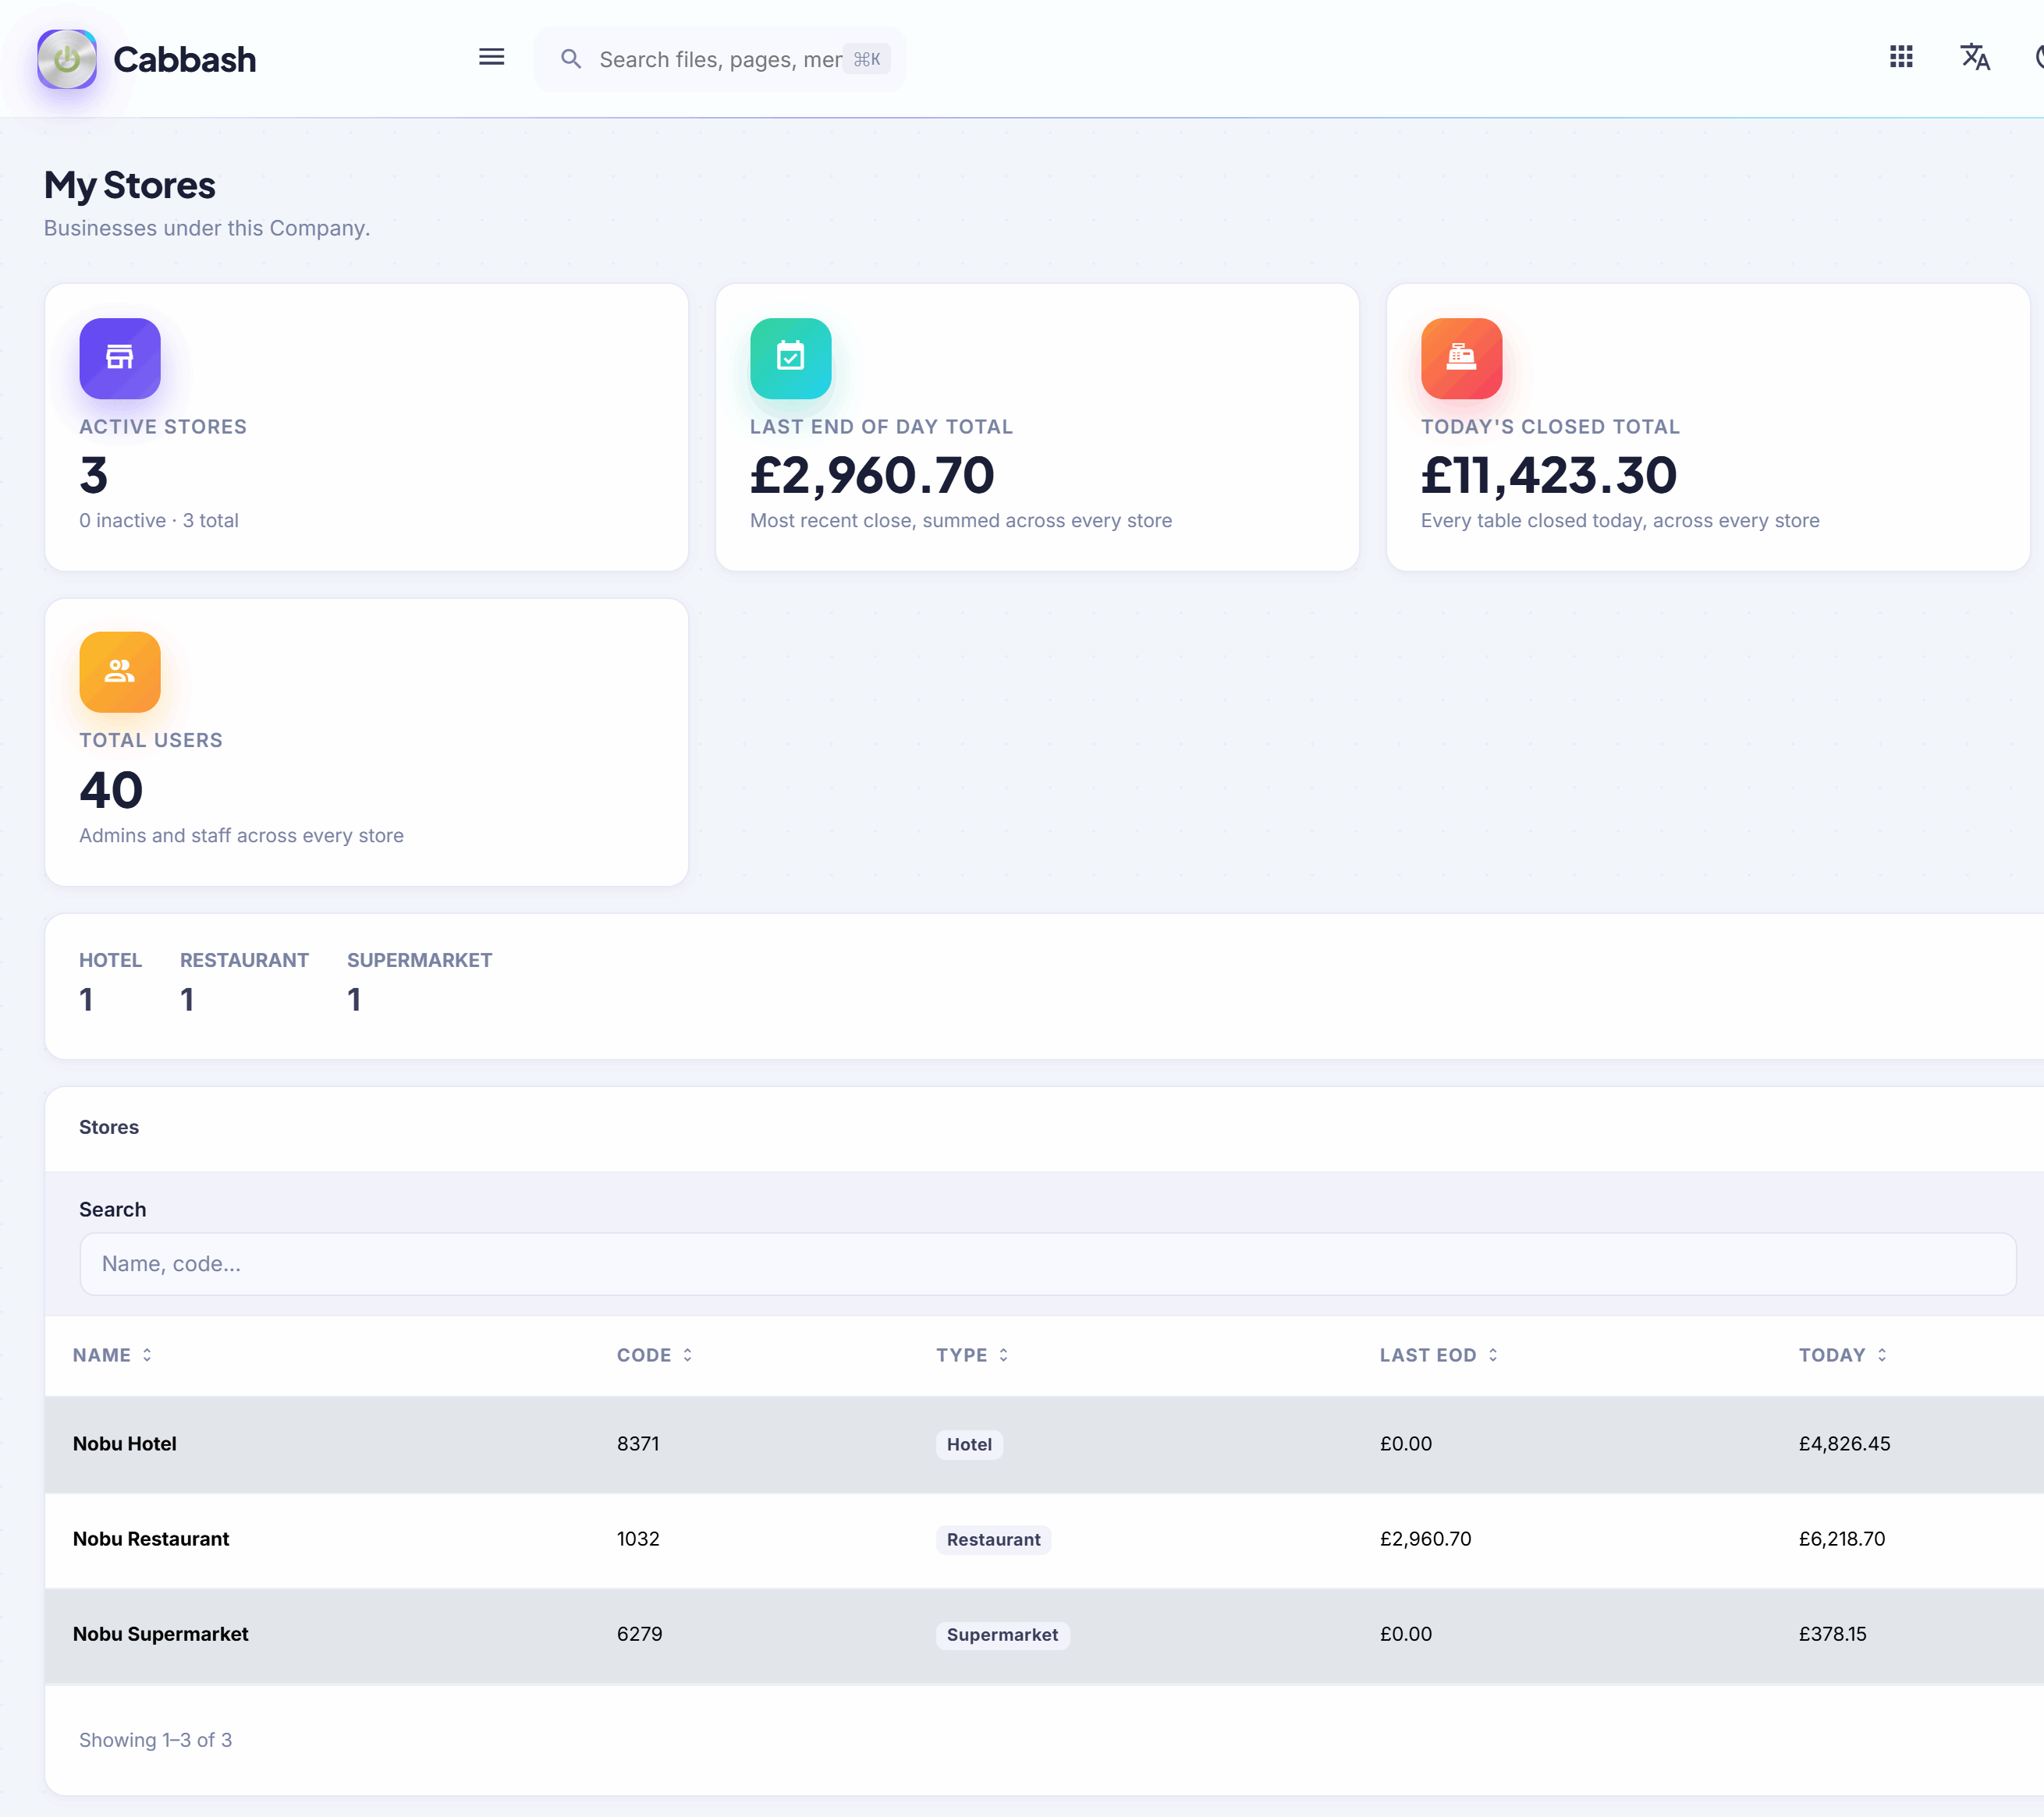Viewport: 2044px width, 1817px height.
Task: Click store code 1032
Action: pos(638,1539)
